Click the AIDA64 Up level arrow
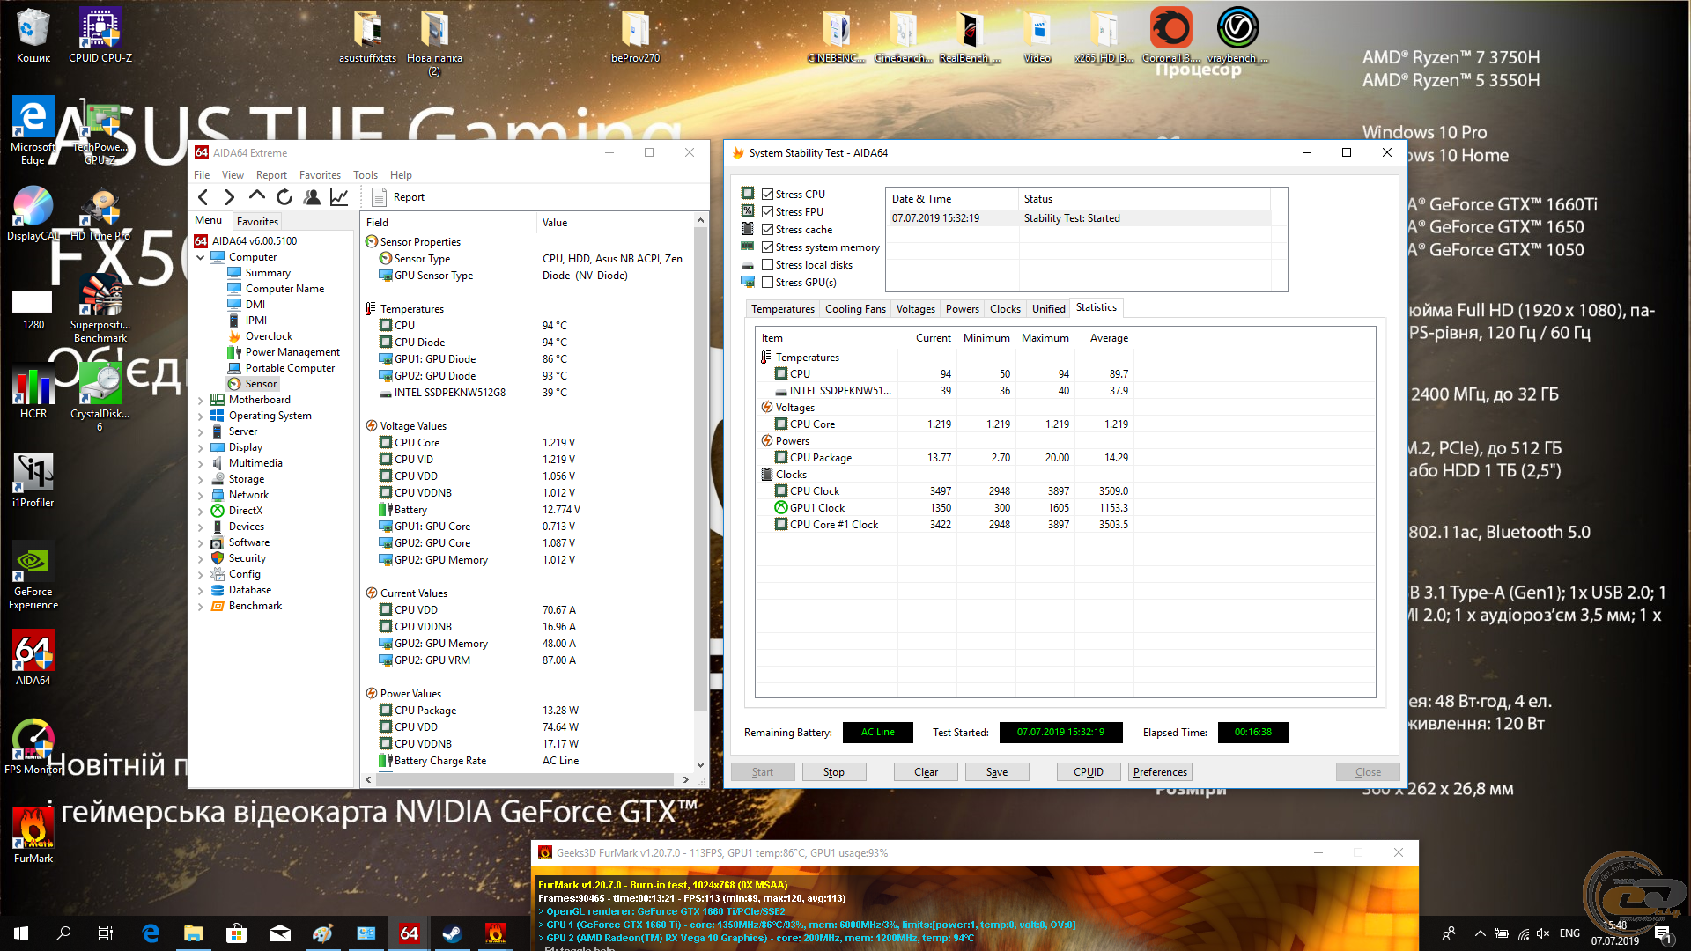1691x951 pixels. click(257, 196)
